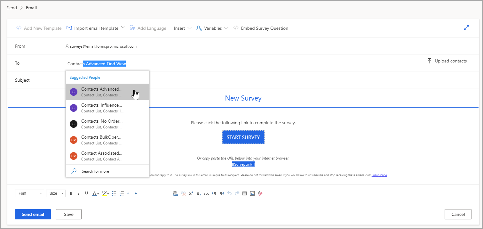Click the Send email button
Image resolution: width=483 pixels, height=229 pixels.
coord(33,214)
